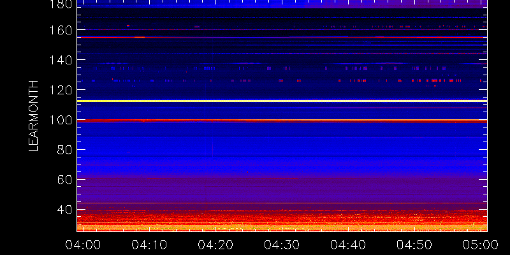Click the 04:50 time axis label
510x255 pixels.
[414, 245]
